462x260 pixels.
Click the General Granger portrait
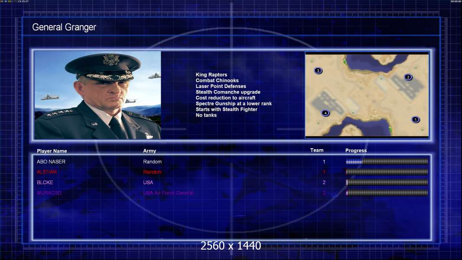click(x=98, y=95)
